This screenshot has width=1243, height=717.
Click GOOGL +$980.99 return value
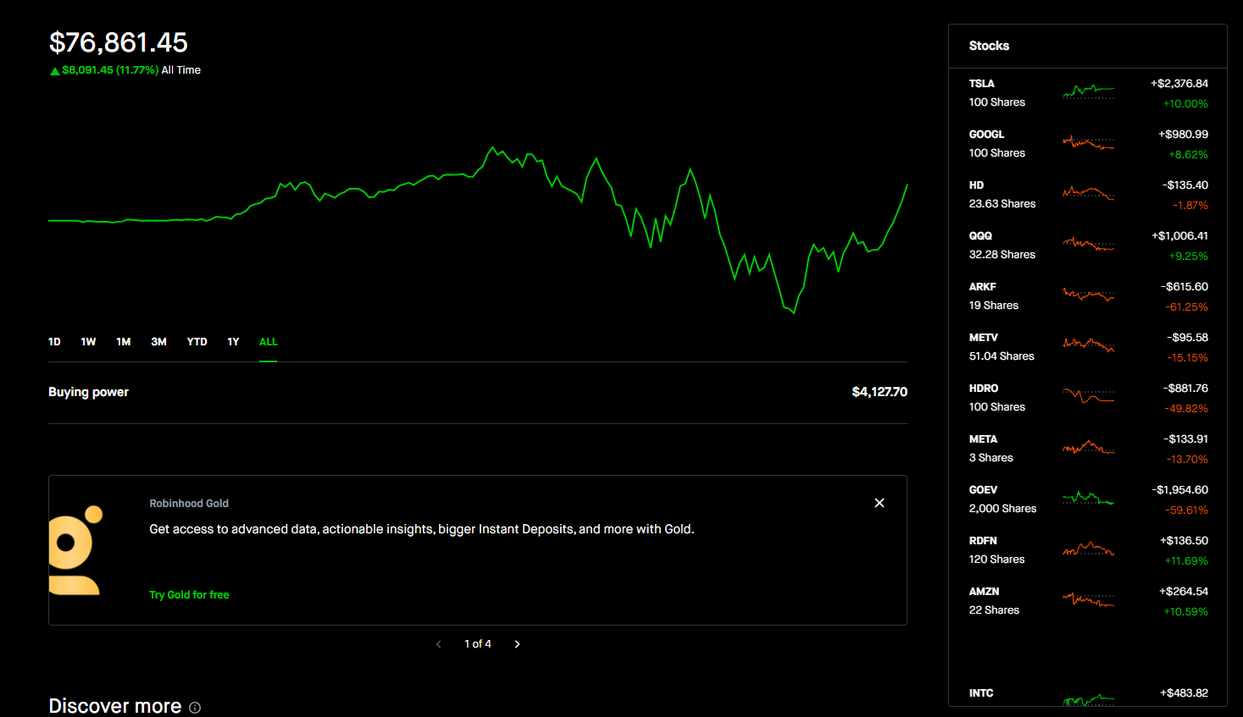coord(1183,135)
